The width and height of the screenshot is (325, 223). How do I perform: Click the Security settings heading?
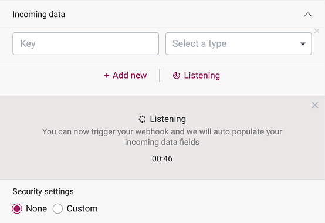[x=43, y=191]
